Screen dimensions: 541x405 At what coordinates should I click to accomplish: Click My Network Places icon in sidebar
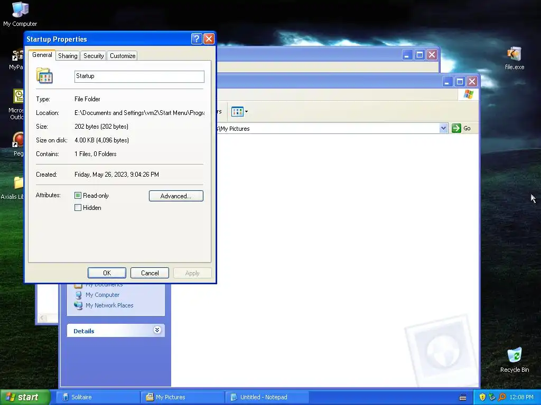(x=78, y=305)
